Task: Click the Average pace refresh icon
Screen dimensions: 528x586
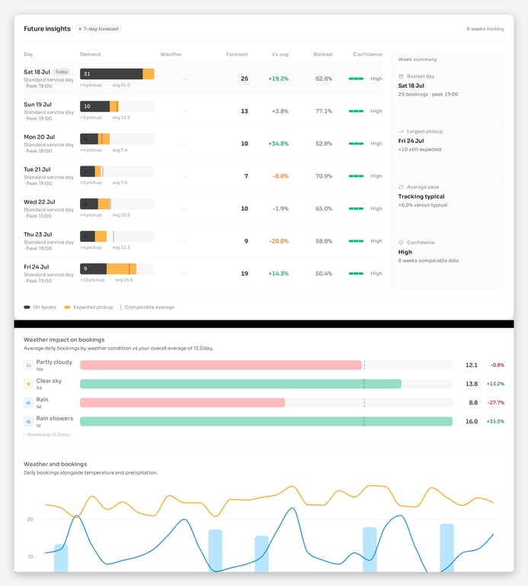Action: click(401, 187)
